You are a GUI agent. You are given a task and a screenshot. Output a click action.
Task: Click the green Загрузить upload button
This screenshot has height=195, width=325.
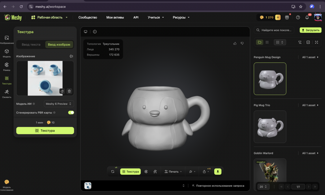[310, 30]
